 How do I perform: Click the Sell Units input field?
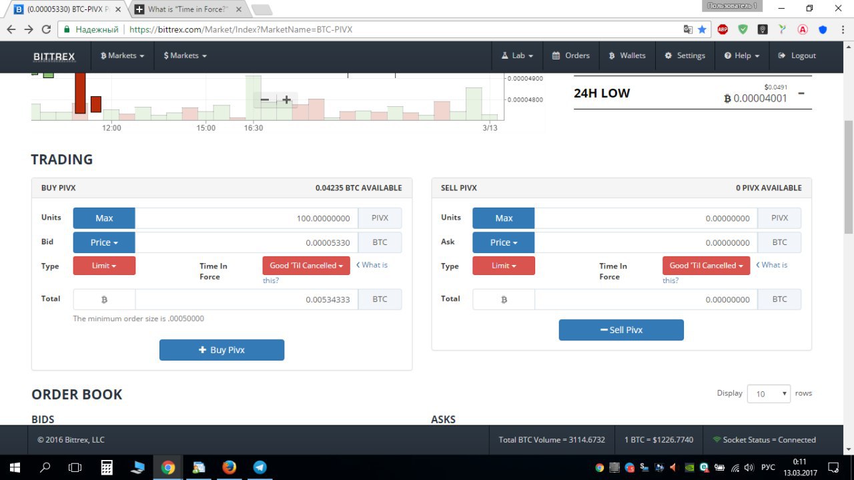[646, 218]
